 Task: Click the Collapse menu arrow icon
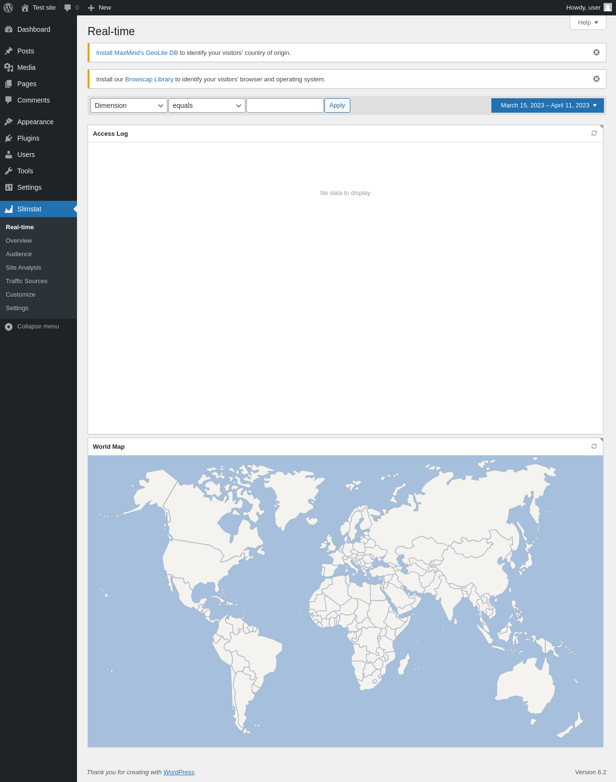click(9, 326)
